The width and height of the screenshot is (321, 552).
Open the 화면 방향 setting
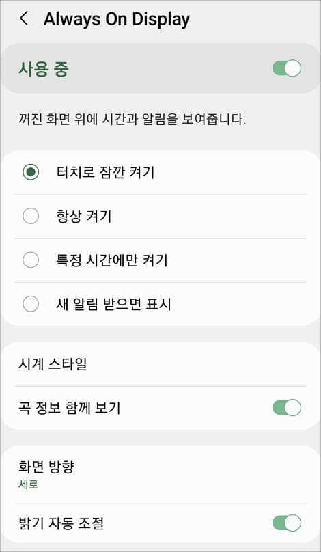pos(160,474)
